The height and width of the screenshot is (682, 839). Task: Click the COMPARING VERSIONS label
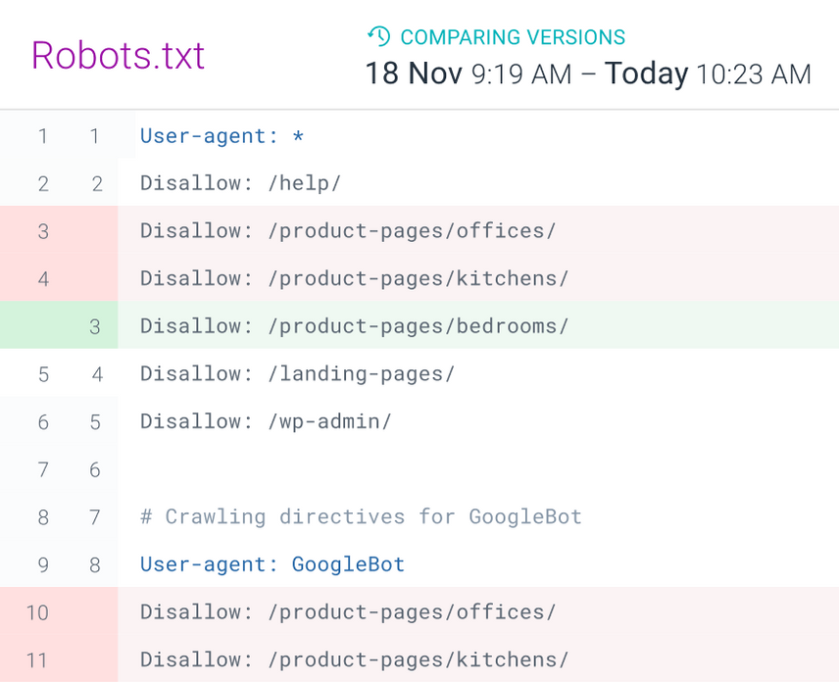[x=513, y=38]
